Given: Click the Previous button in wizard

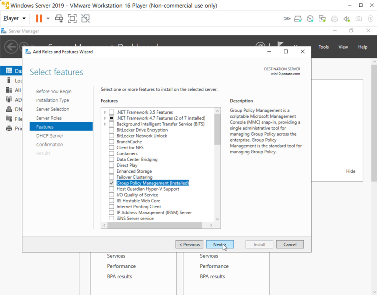Looking at the screenshot, I should (x=189, y=244).
